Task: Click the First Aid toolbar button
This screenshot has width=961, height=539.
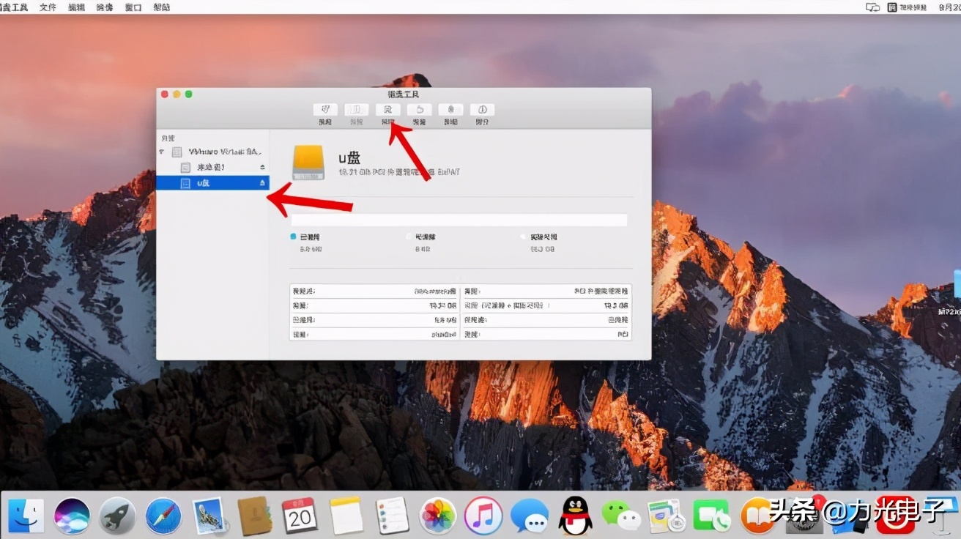Action: (325, 110)
